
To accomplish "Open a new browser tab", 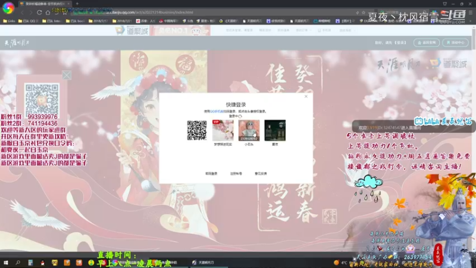I will pos(77,4).
